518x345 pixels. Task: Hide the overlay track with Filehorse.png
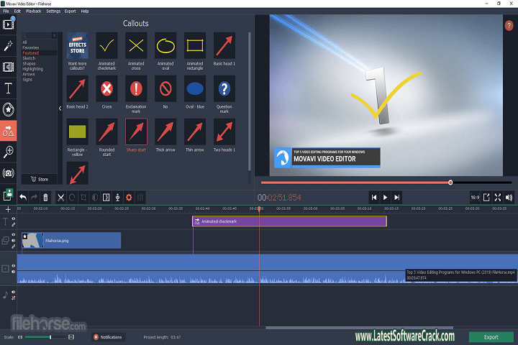13,235
